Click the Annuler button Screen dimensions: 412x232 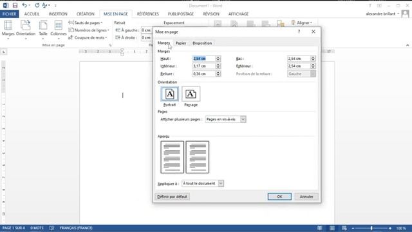(x=306, y=197)
